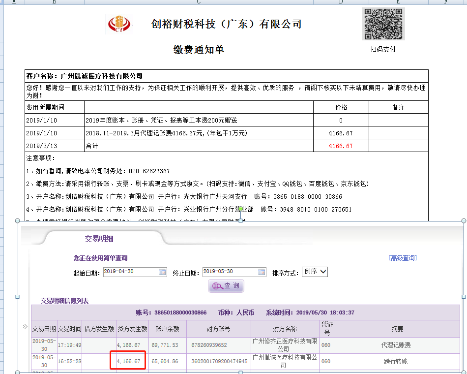Click the 缴费通知单 title
The height and width of the screenshot is (374, 467).
(x=199, y=50)
